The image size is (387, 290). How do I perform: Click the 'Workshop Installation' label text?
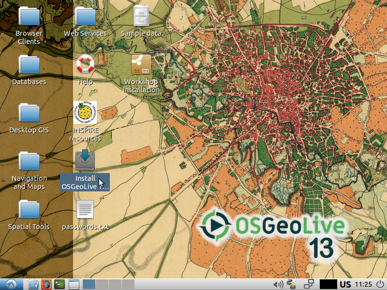(x=141, y=86)
